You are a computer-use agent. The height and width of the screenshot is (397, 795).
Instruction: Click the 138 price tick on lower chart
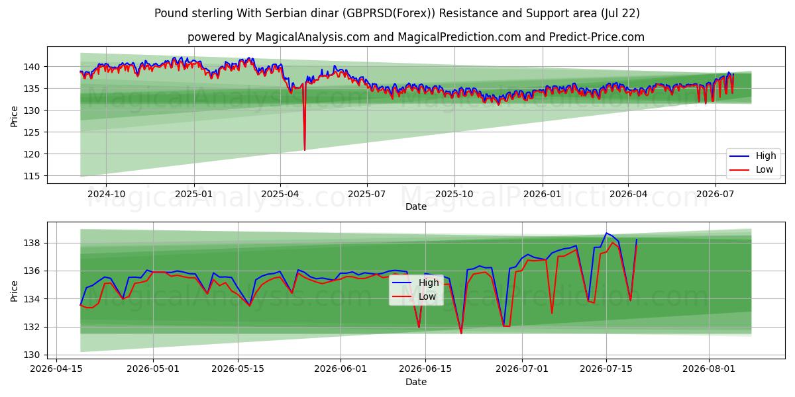pos(33,243)
